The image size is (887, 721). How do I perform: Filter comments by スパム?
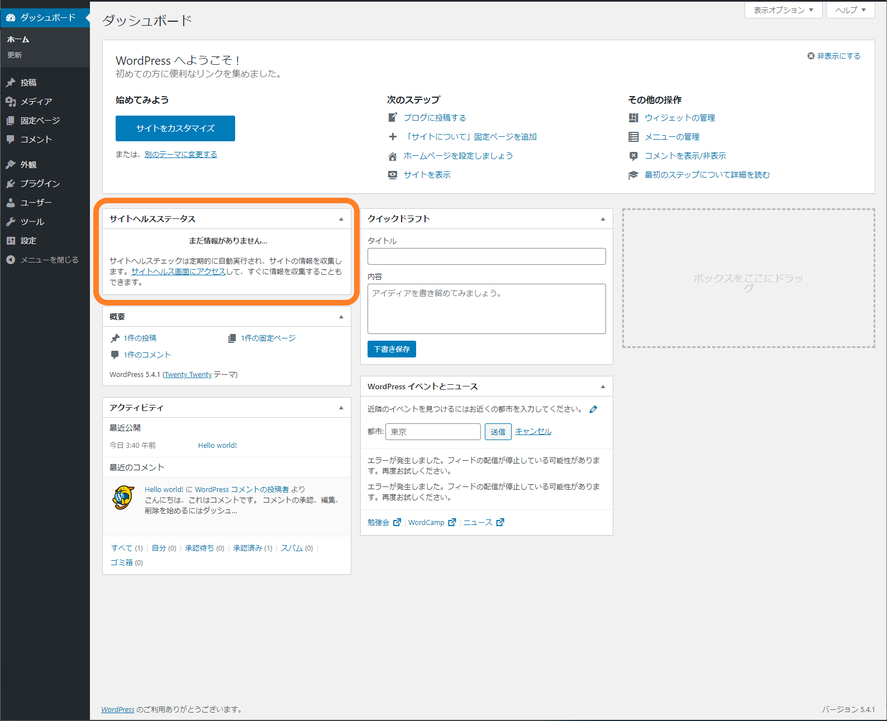[292, 548]
